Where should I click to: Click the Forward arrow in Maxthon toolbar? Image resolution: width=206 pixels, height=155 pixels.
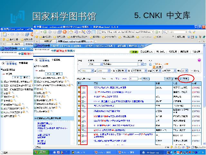point(50,32)
